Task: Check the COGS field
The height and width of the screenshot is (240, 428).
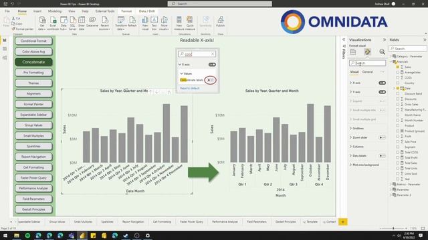Action: pos(398,77)
